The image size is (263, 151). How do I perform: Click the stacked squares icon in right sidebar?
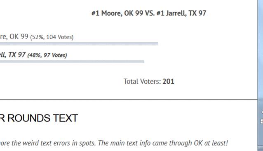coord(262,121)
